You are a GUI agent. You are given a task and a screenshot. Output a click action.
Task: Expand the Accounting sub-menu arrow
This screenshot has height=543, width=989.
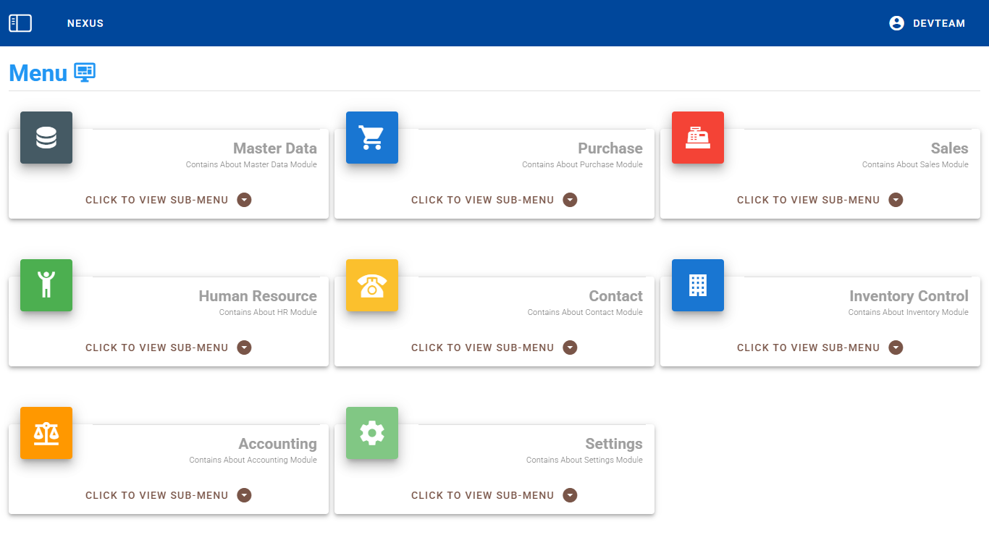pos(244,495)
